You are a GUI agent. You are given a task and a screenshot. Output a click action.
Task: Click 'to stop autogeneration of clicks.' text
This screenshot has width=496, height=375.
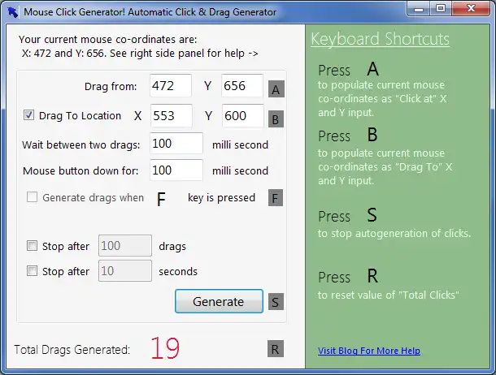point(394,233)
